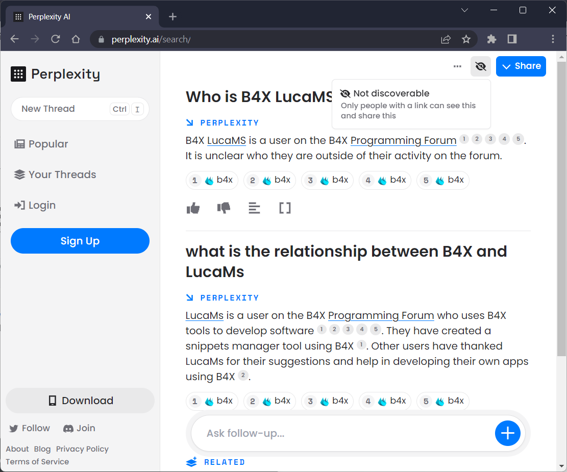
Task: Open the Chrome three-dot menu
Action: pyautogui.click(x=553, y=39)
